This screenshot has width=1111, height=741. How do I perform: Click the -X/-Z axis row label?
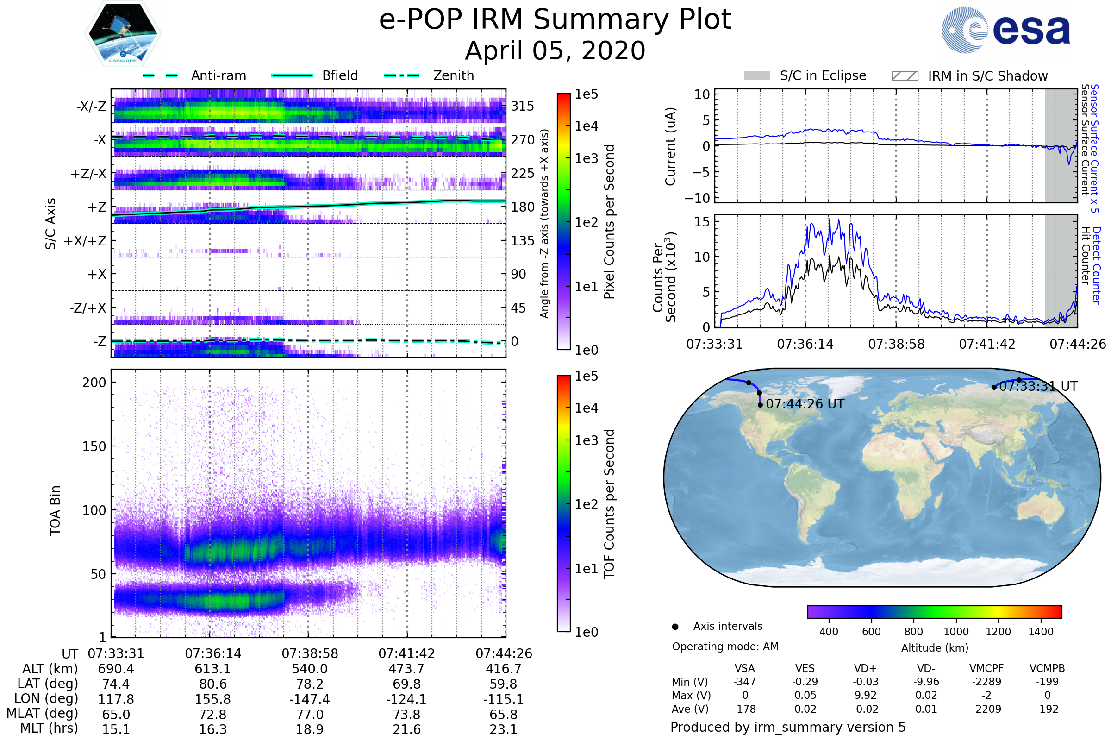(91, 107)
